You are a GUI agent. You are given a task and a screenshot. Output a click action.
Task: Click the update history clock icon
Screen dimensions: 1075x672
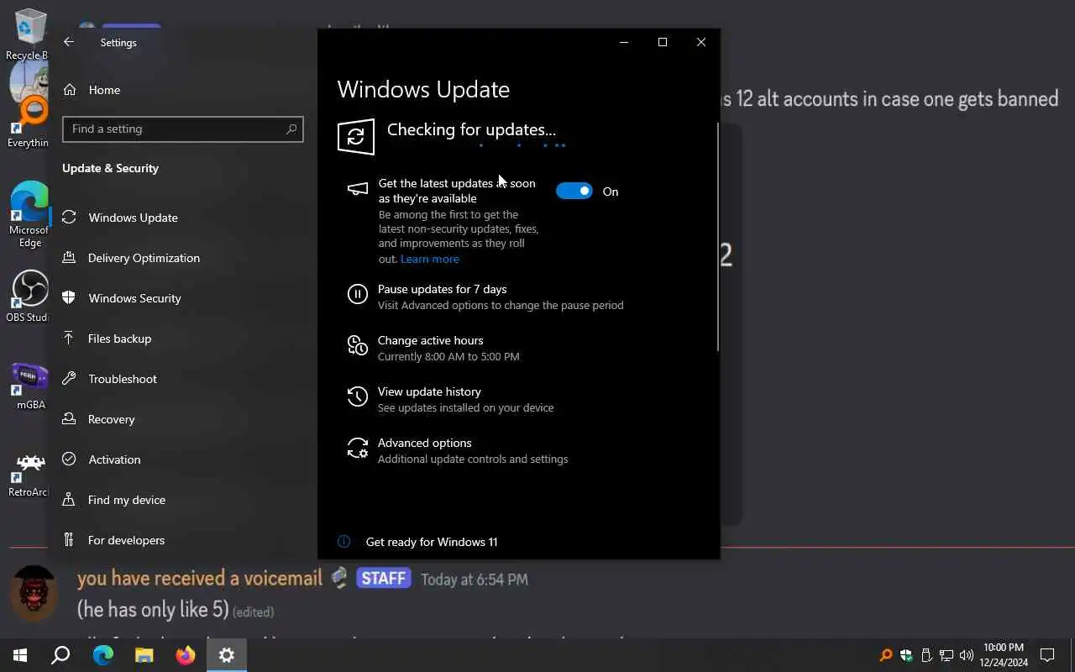click(358, 396)
